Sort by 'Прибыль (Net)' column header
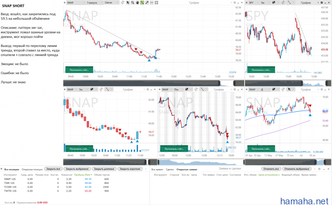Screen dimensions: 332x205 [83, 175]
